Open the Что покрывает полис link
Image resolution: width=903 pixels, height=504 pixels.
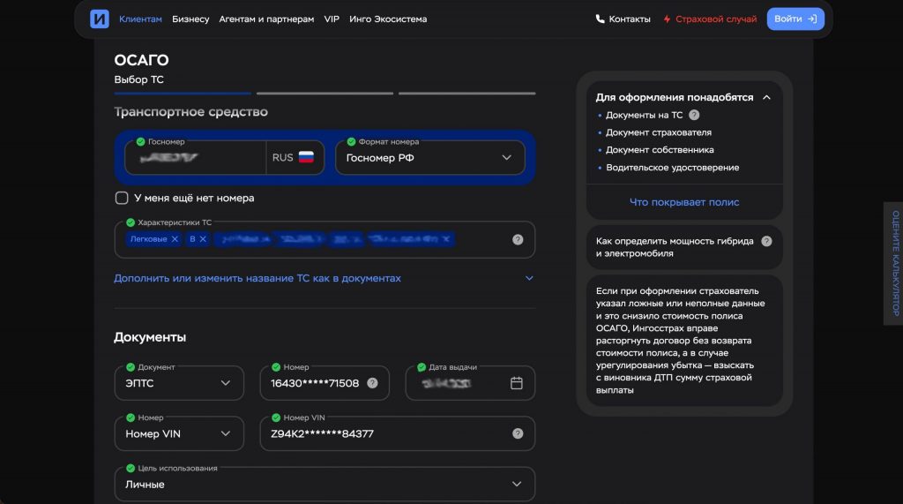(x=684, y=202)
